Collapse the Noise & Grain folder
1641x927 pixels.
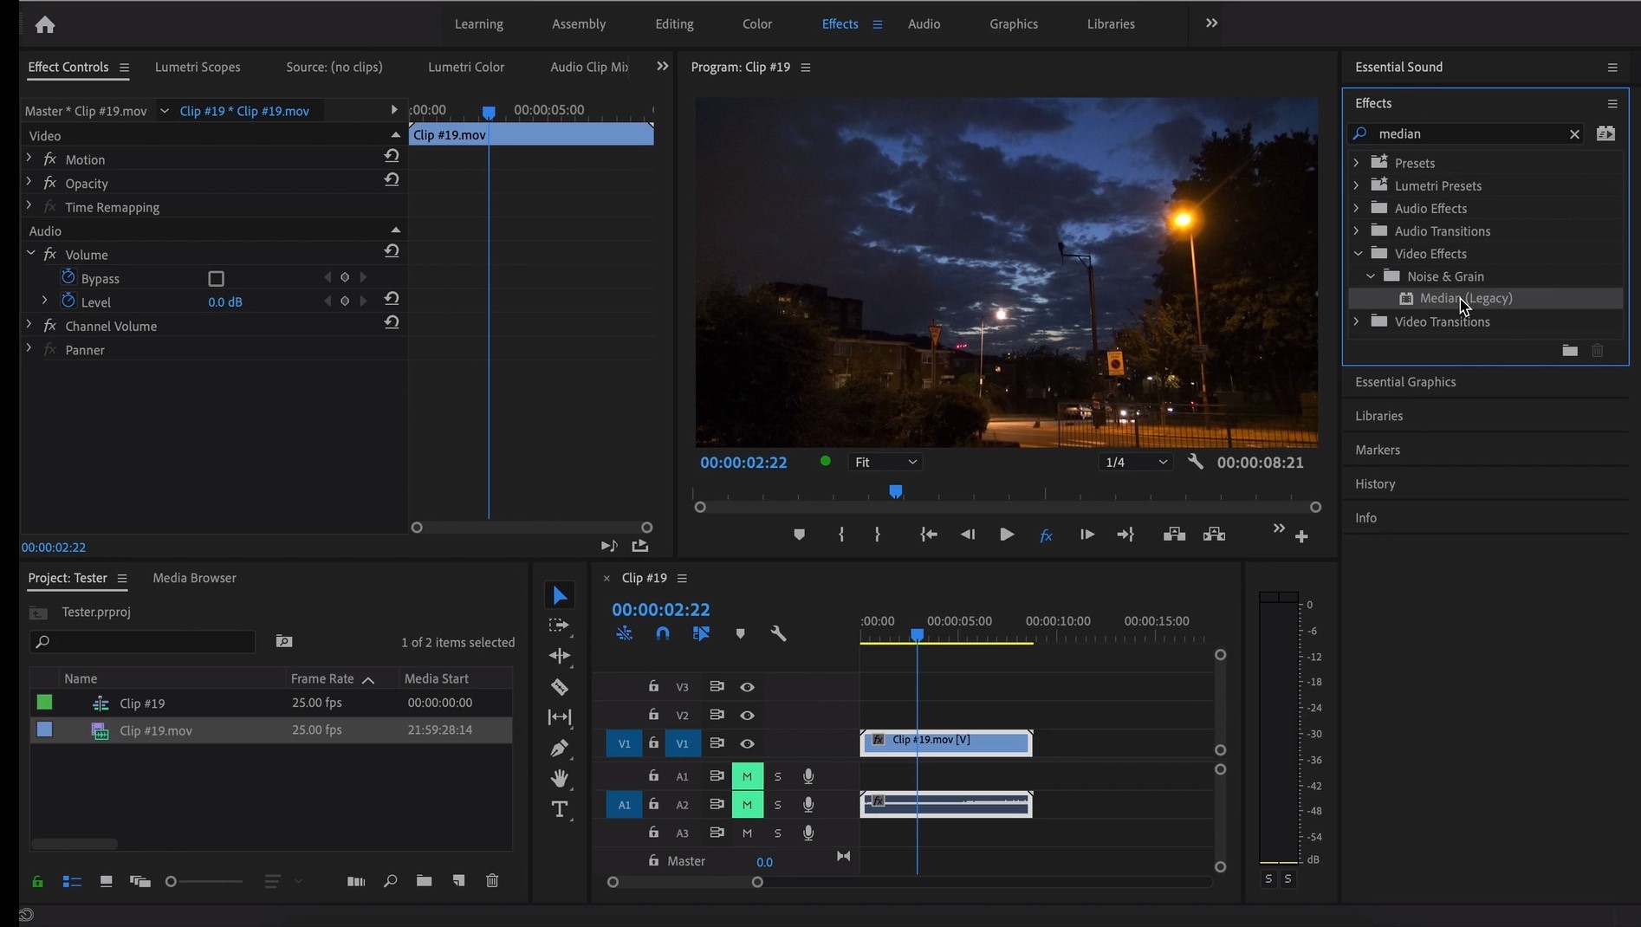click(1371, 276)
